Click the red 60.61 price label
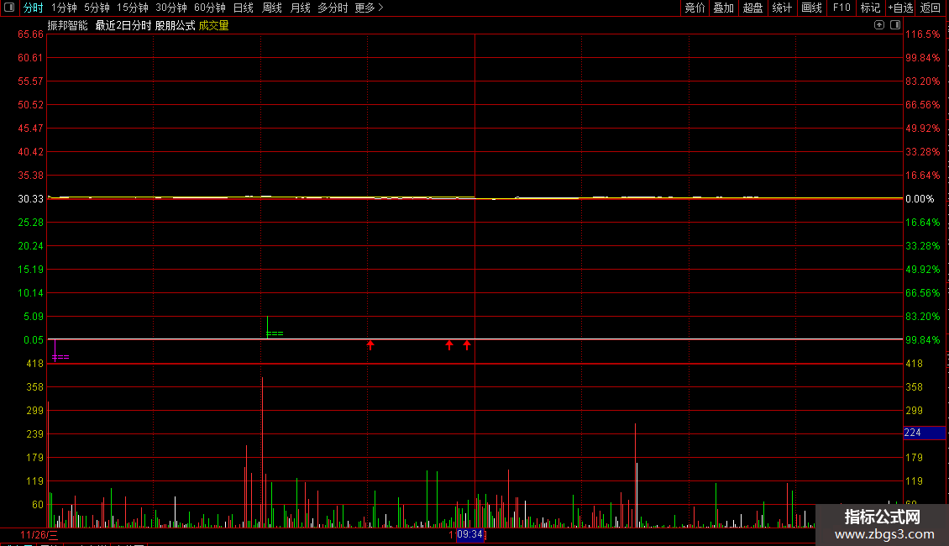This screenshot has width=949, height=546. (x=30, y=58)
